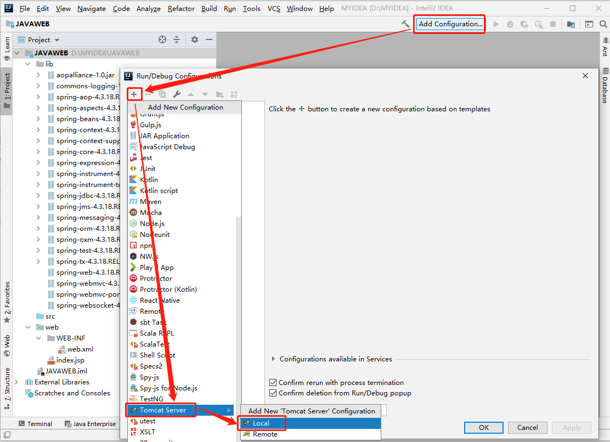The width and height of the screenshot is (610, 442).
Task: Hide the Project panel with minus icon
Action: 209,39
